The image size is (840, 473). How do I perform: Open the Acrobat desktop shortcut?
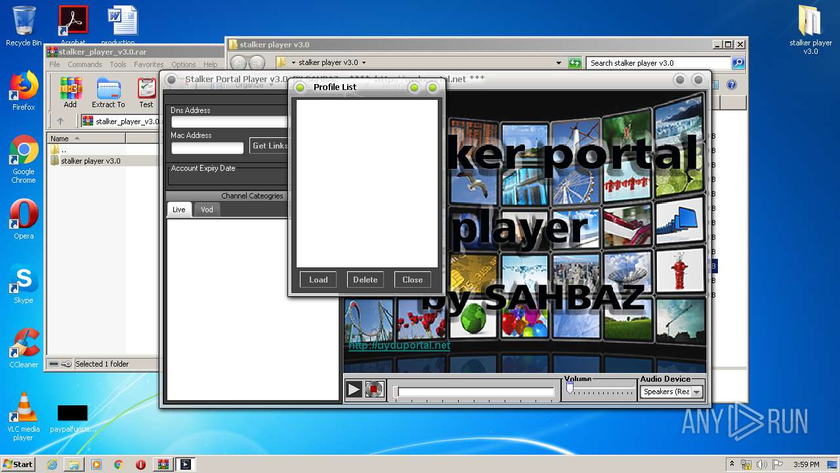pyautogui.click(x=73, y=26)
